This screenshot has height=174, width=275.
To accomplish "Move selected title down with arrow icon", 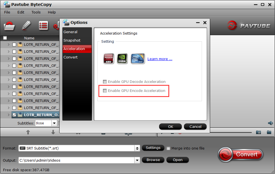I will 53,132.
